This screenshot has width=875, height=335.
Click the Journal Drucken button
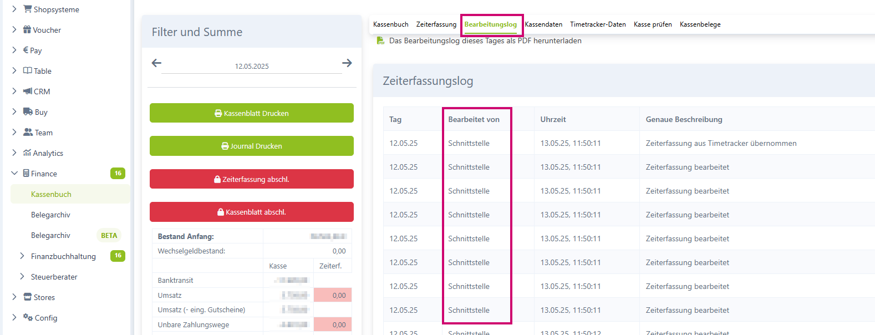(252, 146)
